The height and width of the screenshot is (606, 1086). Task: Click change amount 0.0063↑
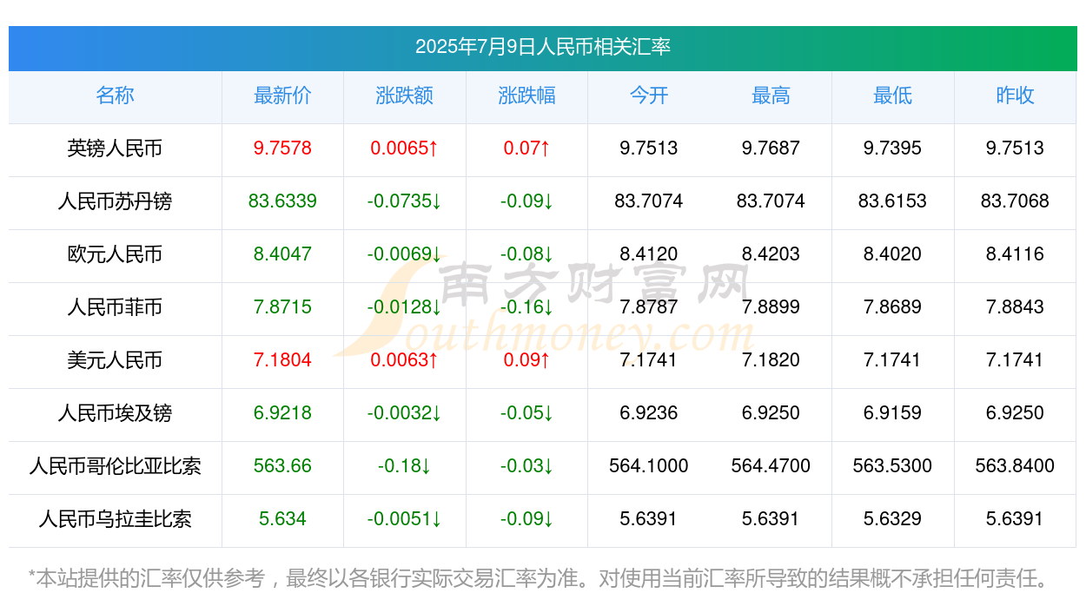[405, 360]
